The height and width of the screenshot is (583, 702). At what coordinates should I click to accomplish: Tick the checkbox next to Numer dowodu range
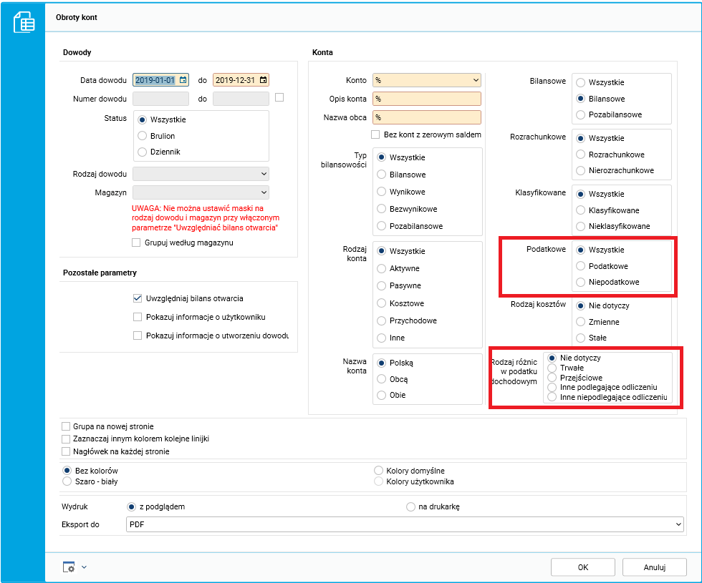coord(279,97)
